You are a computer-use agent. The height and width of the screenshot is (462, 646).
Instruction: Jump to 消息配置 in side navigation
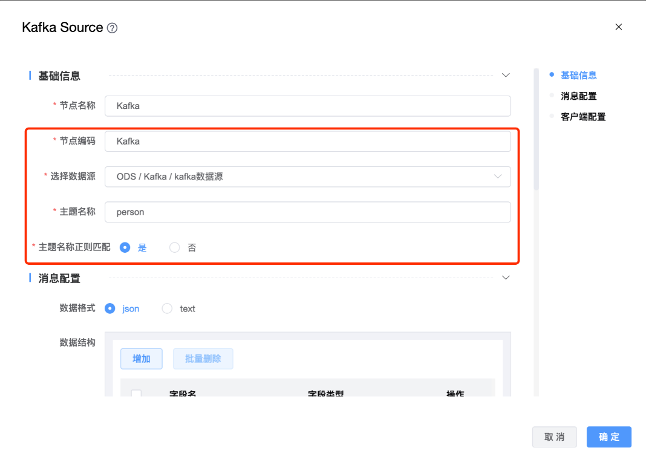pos(578,96)
